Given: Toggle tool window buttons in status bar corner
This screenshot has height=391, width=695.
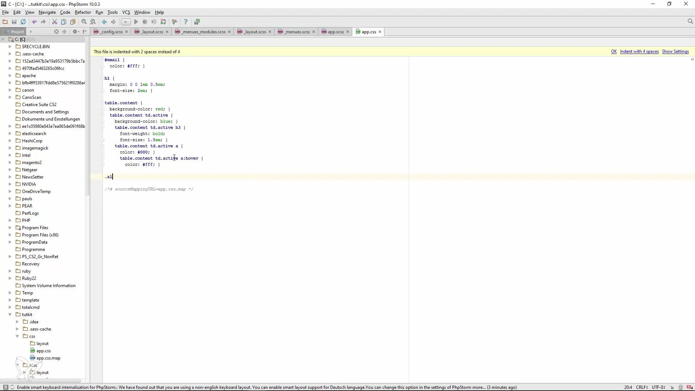Looking at the screenshot, I should click(5, 387).
